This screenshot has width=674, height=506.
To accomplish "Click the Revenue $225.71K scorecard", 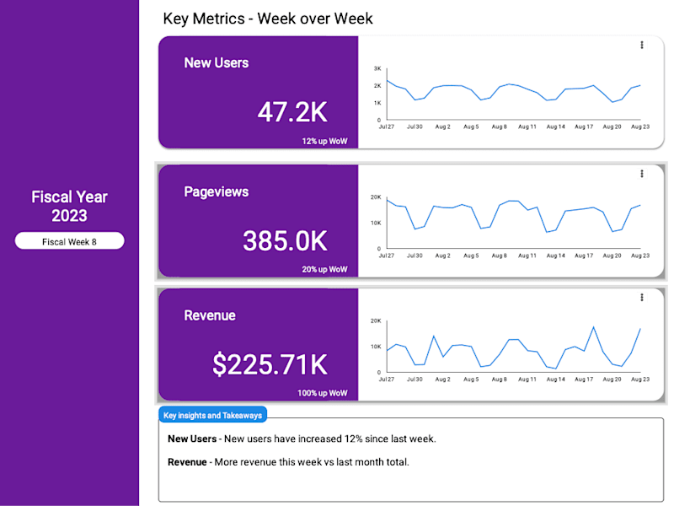I will (259, 345).
